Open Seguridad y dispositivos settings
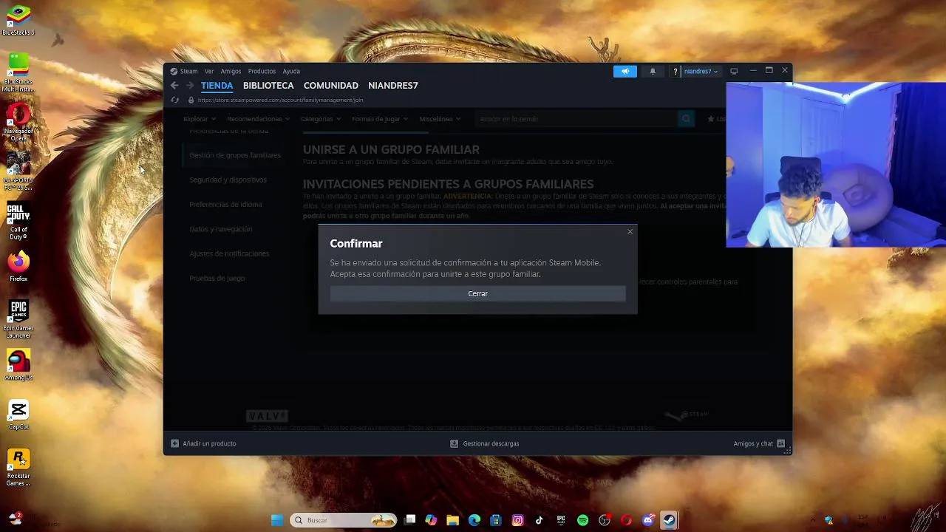Viewport: 946px width, 532px height. point(228,180)
